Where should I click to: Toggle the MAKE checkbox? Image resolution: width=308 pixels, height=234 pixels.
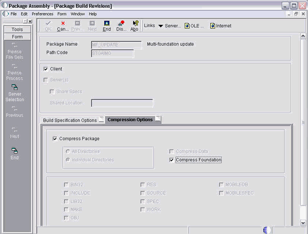click(x=66, y=210)
